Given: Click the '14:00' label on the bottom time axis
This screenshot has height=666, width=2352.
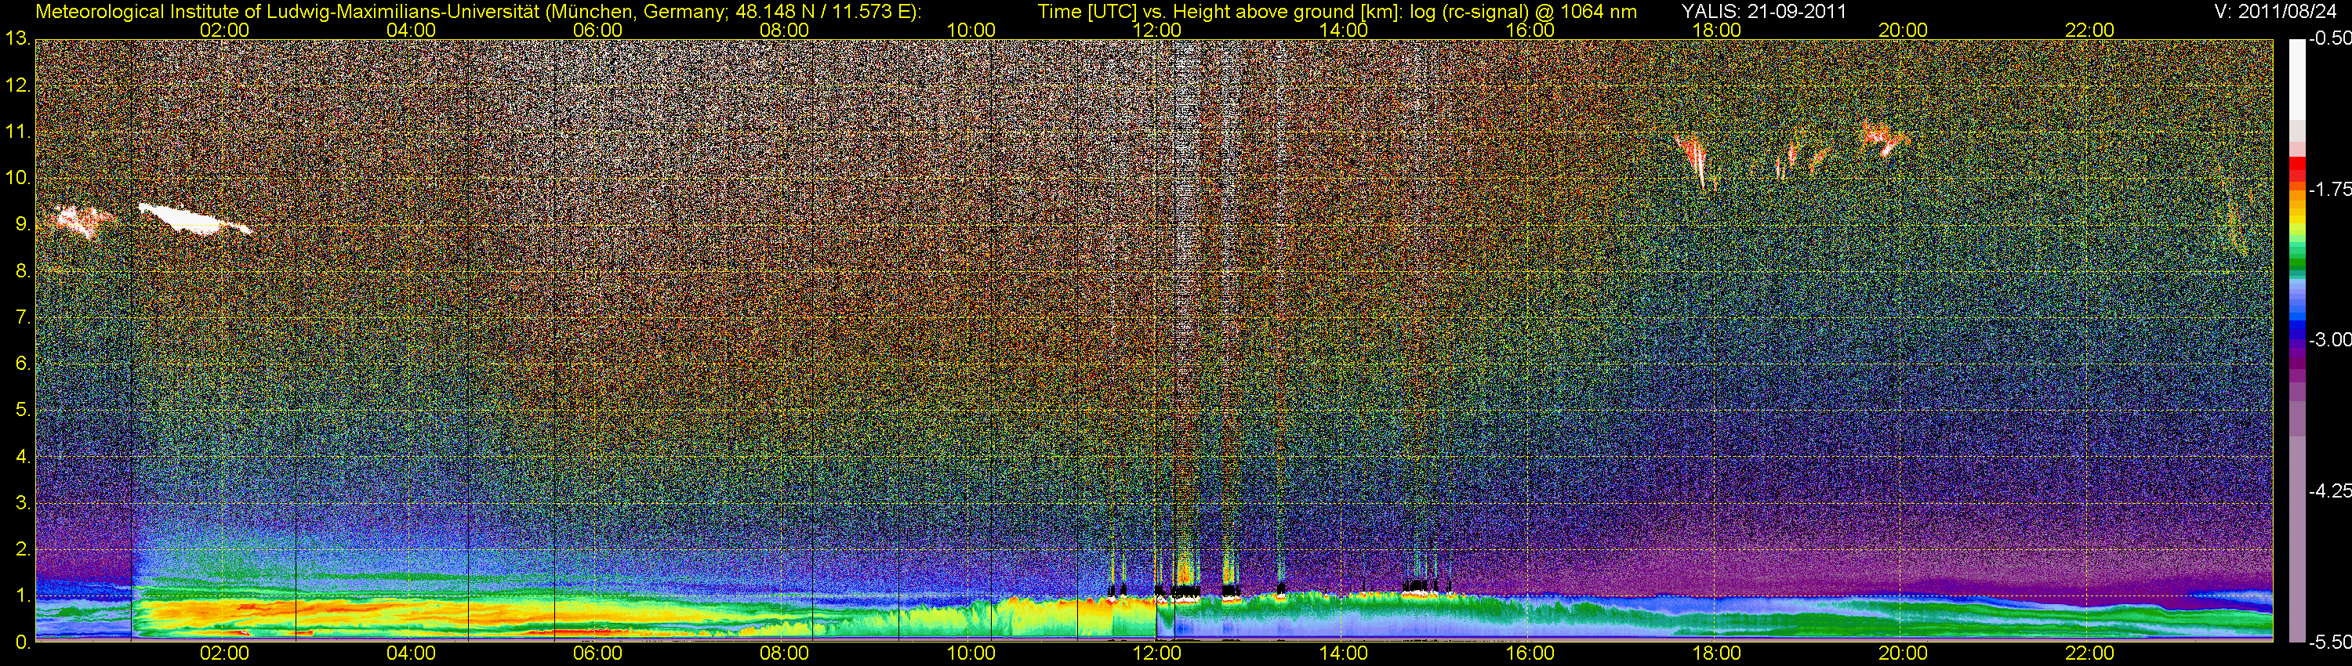Looking at the screenshot, I should point(1343,653).
